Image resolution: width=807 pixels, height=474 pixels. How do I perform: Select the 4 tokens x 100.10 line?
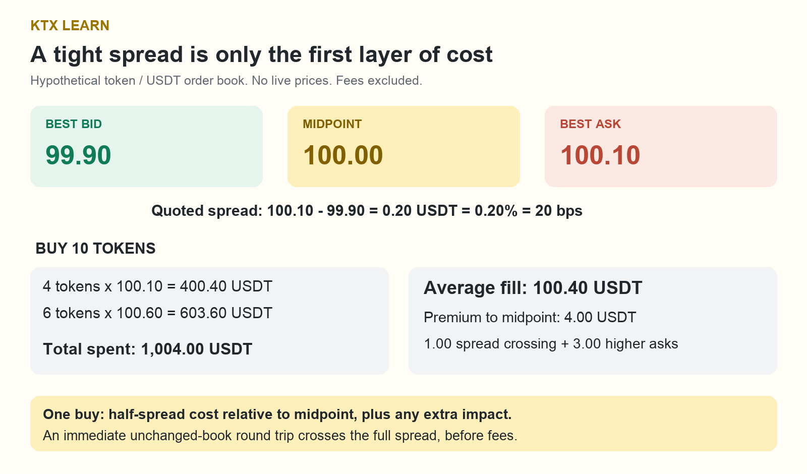[x=157, y=286]
